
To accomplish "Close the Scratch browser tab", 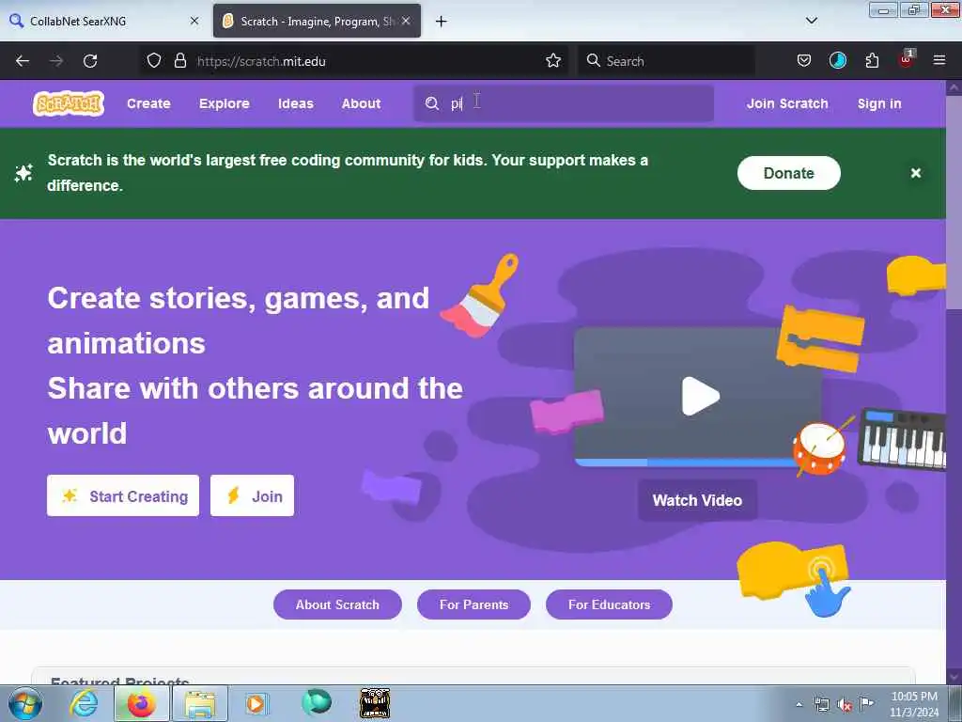I will (406, 21).
